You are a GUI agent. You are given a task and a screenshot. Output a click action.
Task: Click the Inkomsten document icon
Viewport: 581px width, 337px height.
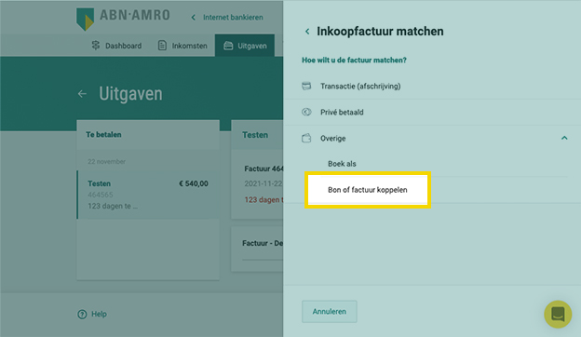point(162,46)
